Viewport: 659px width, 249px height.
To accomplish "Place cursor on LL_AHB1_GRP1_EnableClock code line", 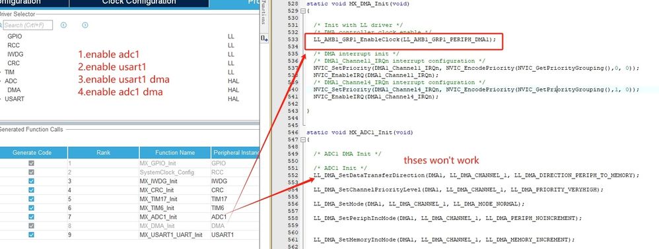I will pyautogui.click(x=405, y=40).
